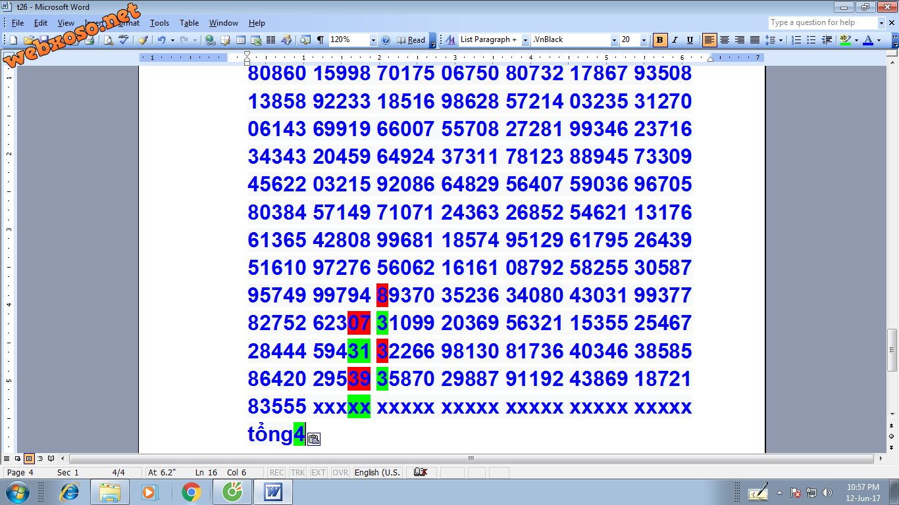Open the Font Size dropdown showing 20
This screenshot has width=899, height=505.
pyautogui.click(x=644, y=40)
